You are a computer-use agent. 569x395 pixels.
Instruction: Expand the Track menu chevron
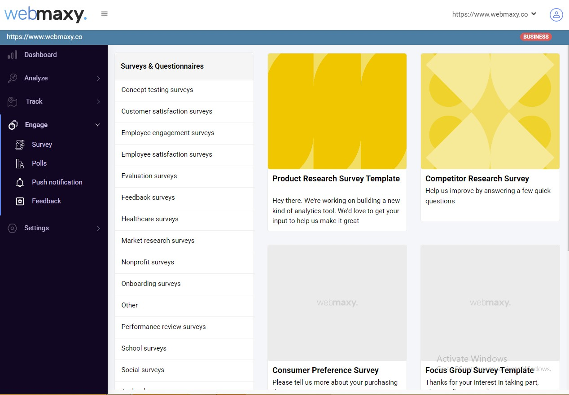tap(98, 102)
